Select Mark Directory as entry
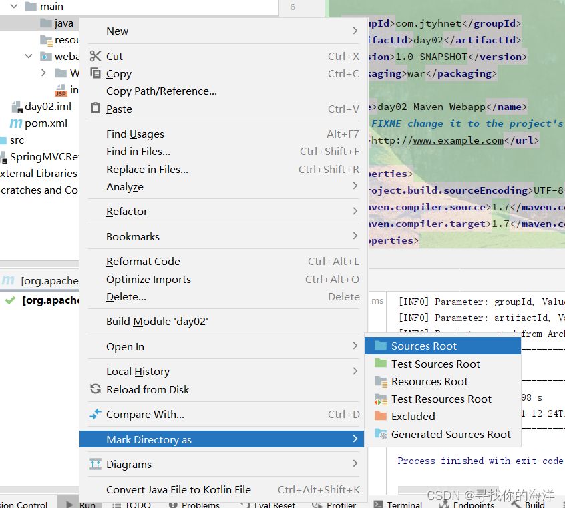Image resolution: width=565 pixels, height=508 pixels. tap(222, 439)
